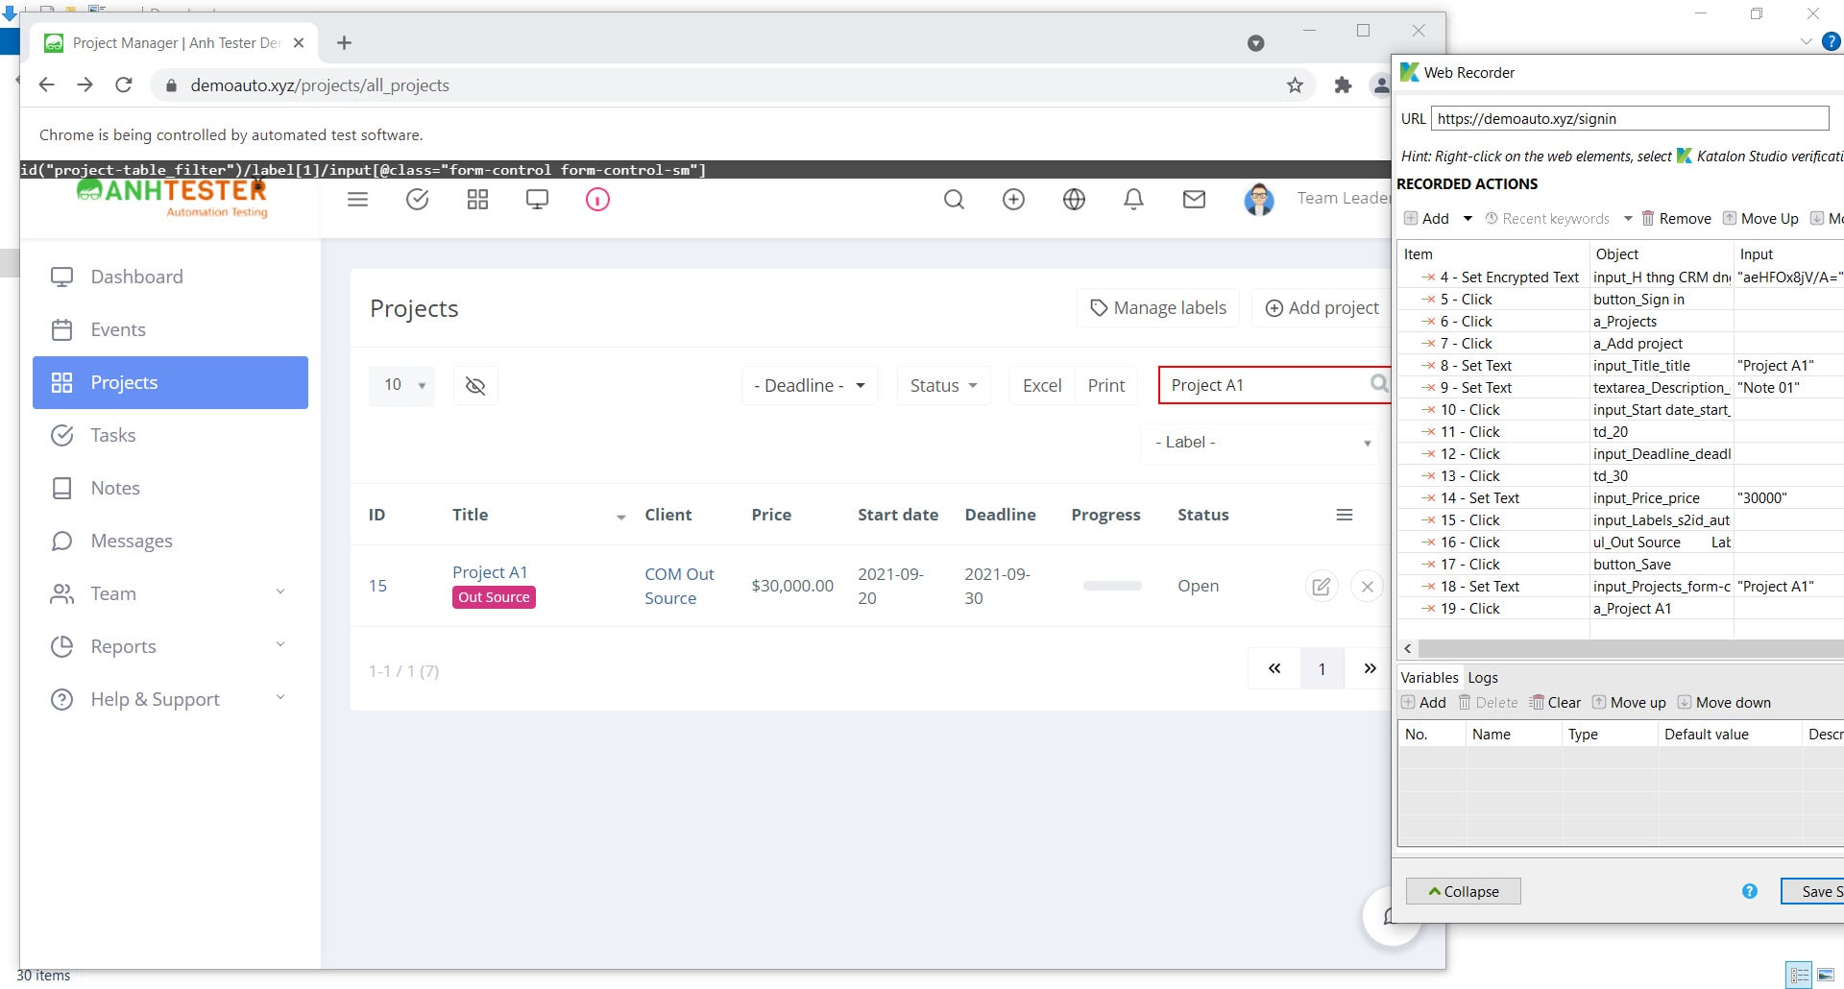Image resolution: width=1844 pixels, height=989 pixels.
Task: Open the Chrome profile icon
Action: 1380,85
